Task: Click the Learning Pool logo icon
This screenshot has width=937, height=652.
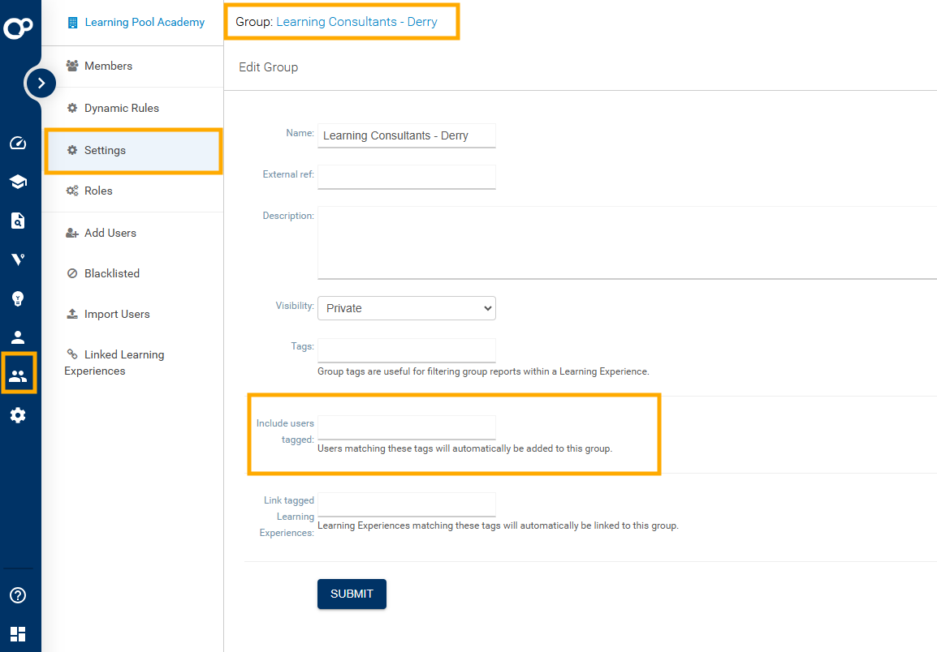Action: (x=18, y=28)
